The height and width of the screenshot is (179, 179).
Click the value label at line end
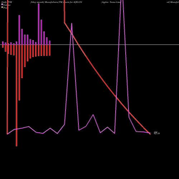(157, 133)
